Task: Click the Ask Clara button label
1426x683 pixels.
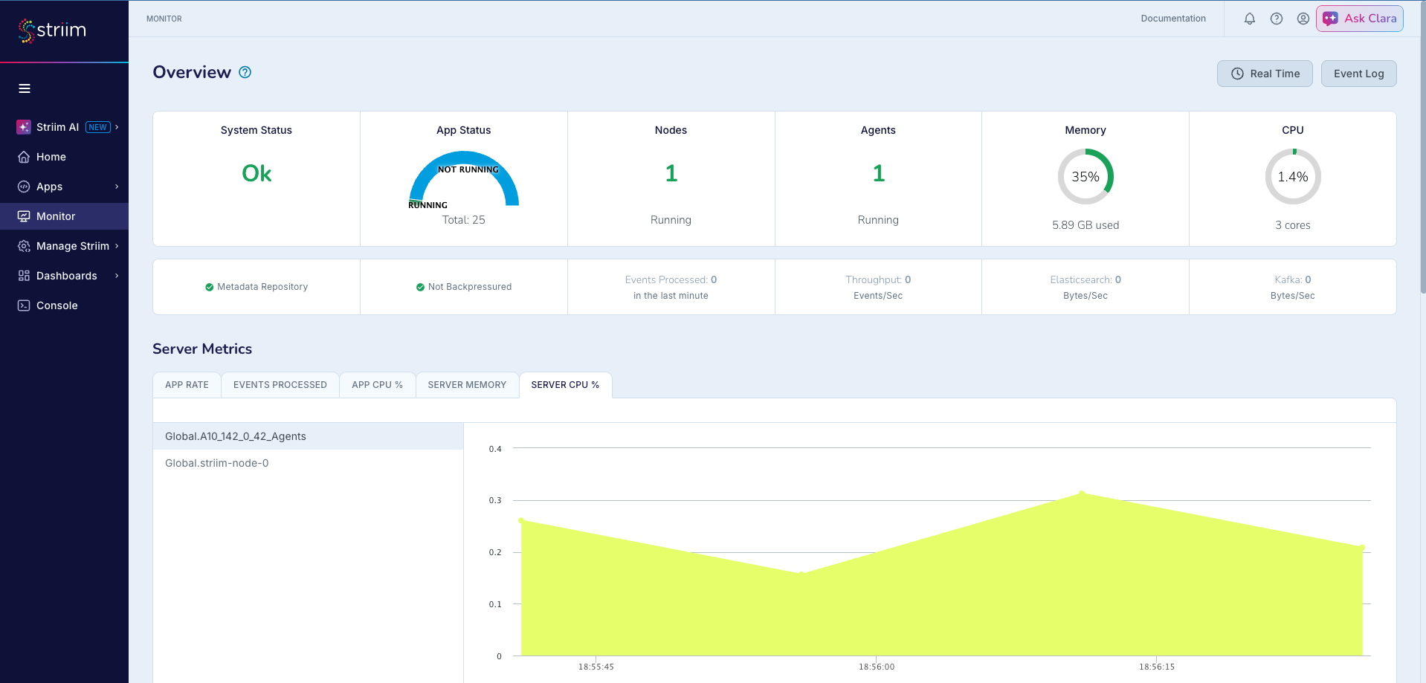Action: 1370,19
